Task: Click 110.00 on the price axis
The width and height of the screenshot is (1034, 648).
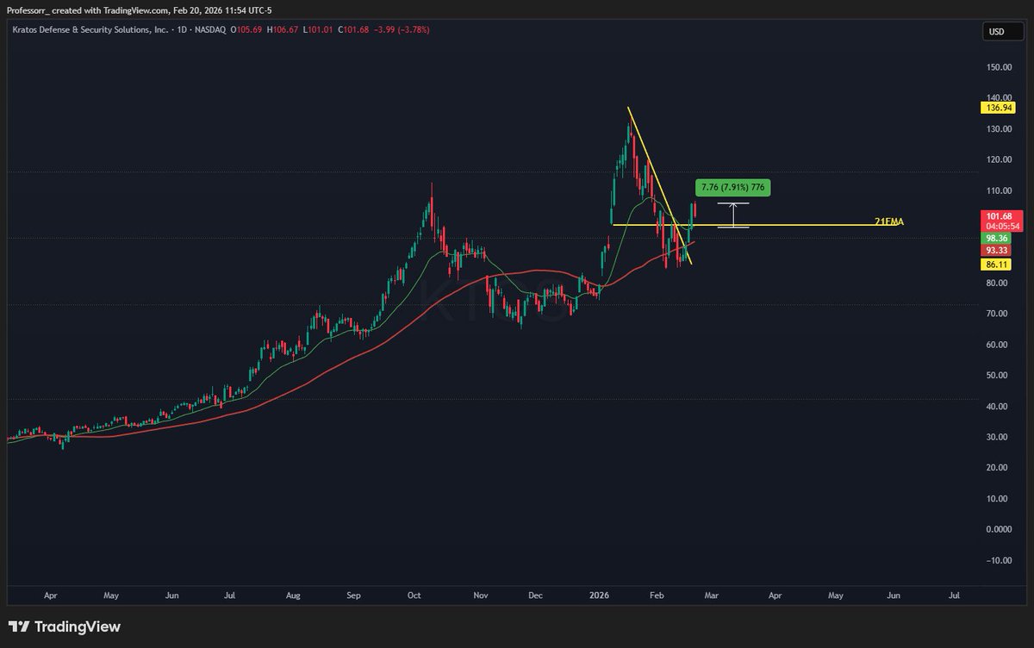Action: tap(1000, 190)
